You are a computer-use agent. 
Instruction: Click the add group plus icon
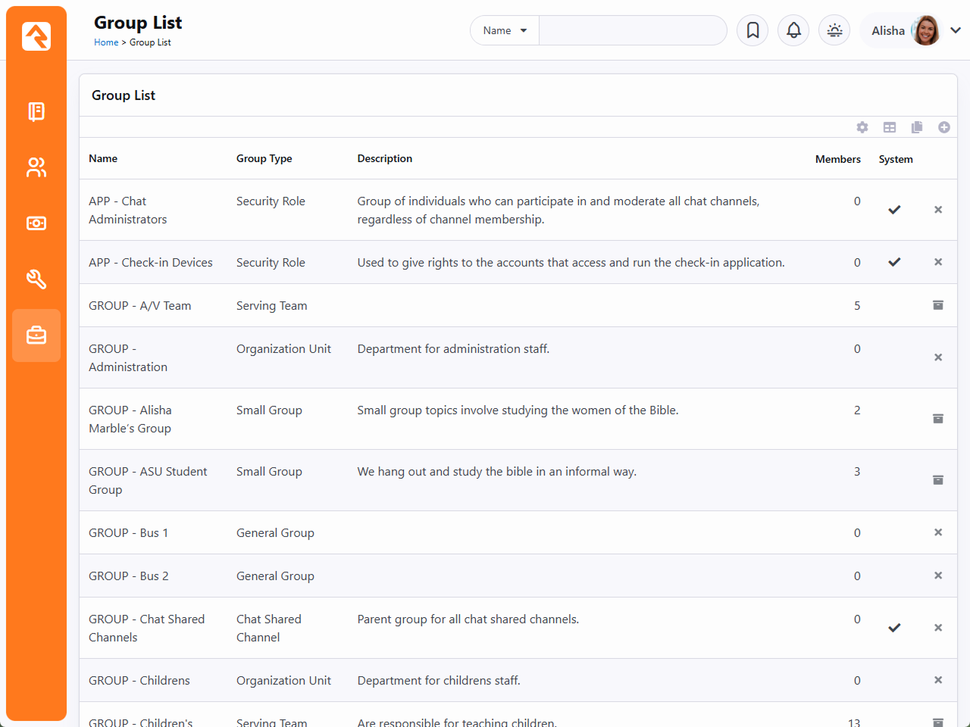coord(943,127)
